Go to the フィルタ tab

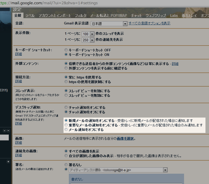(x=80, y=16)
